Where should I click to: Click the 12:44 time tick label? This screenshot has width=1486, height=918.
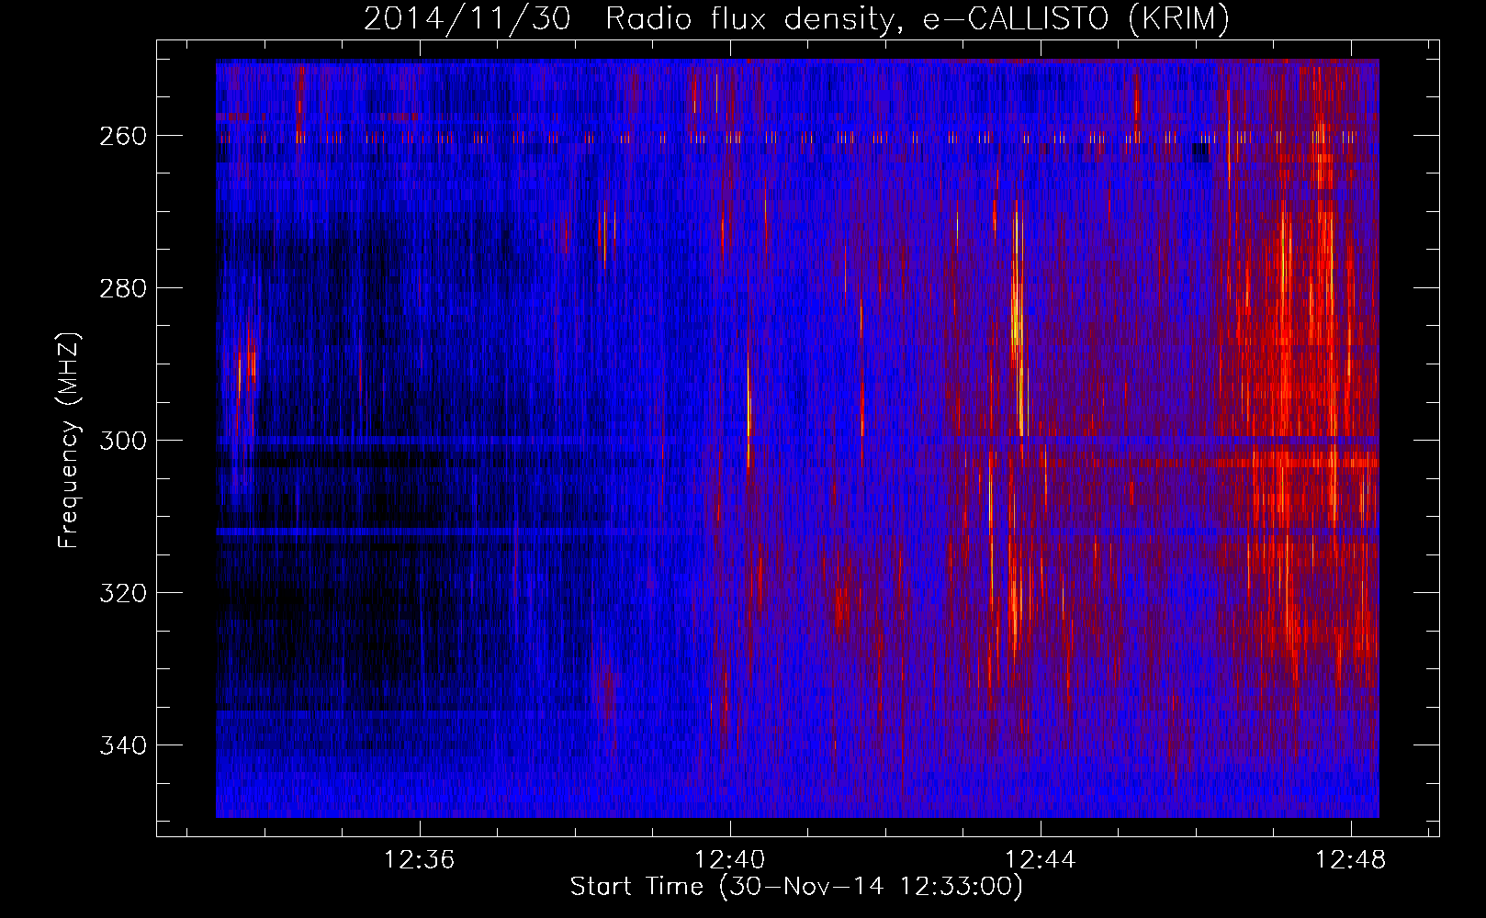click(1041, 860)
